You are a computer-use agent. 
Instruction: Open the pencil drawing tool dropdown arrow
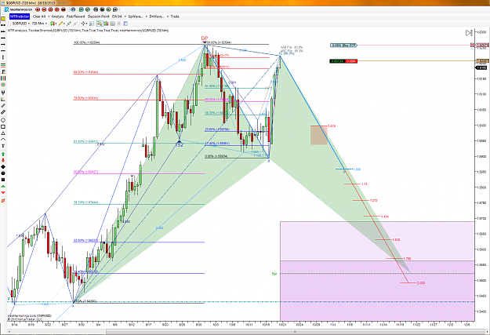pos(64,24)
